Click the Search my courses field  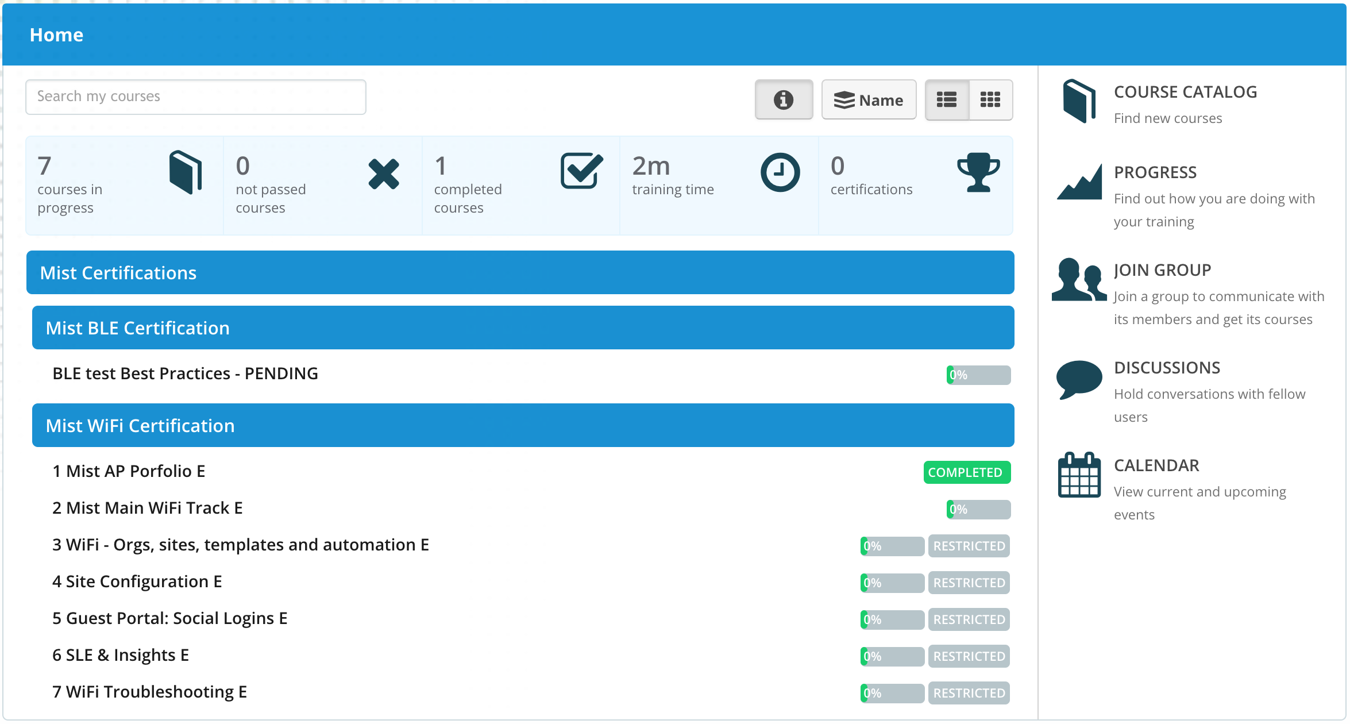tap(195, 97)
